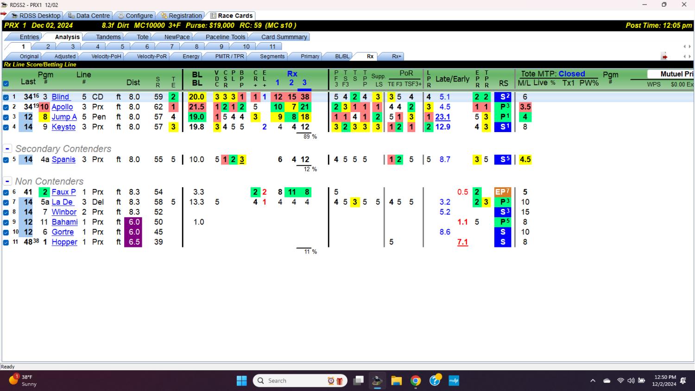Click the RDSS horse app icon on taskbar

(377, 381)
